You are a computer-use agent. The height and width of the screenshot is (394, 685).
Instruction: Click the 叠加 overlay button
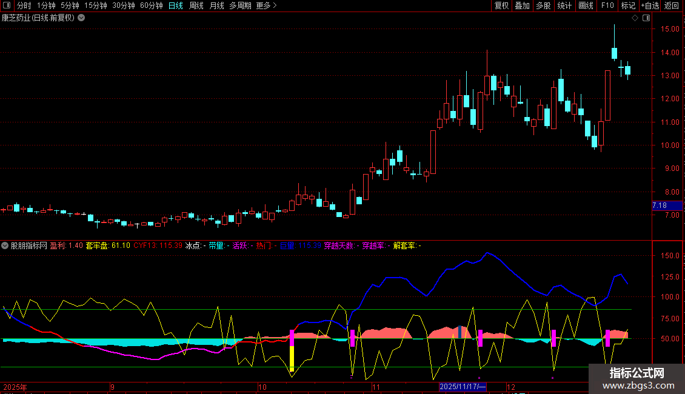pos(523,5)
